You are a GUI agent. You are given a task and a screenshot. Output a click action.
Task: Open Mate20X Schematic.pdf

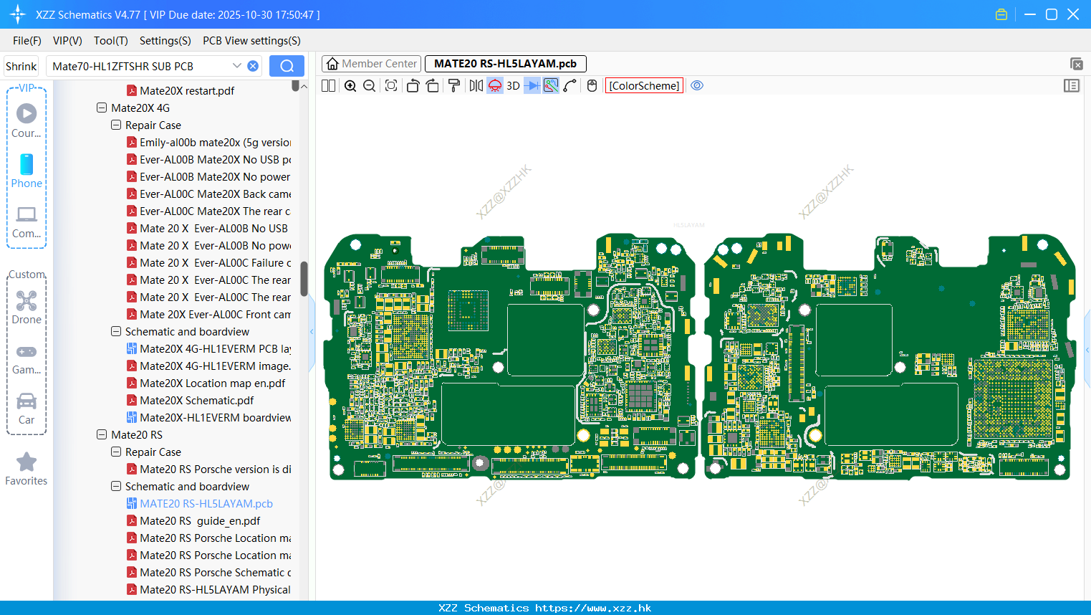point(190,401)
